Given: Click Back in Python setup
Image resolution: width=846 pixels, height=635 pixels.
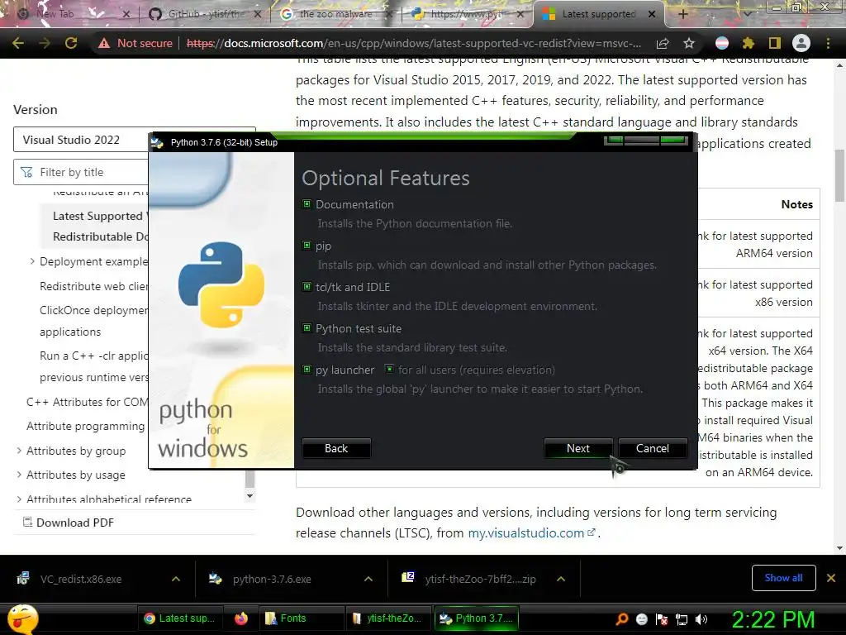Looking at the screenshot, I should pos(336,448).
